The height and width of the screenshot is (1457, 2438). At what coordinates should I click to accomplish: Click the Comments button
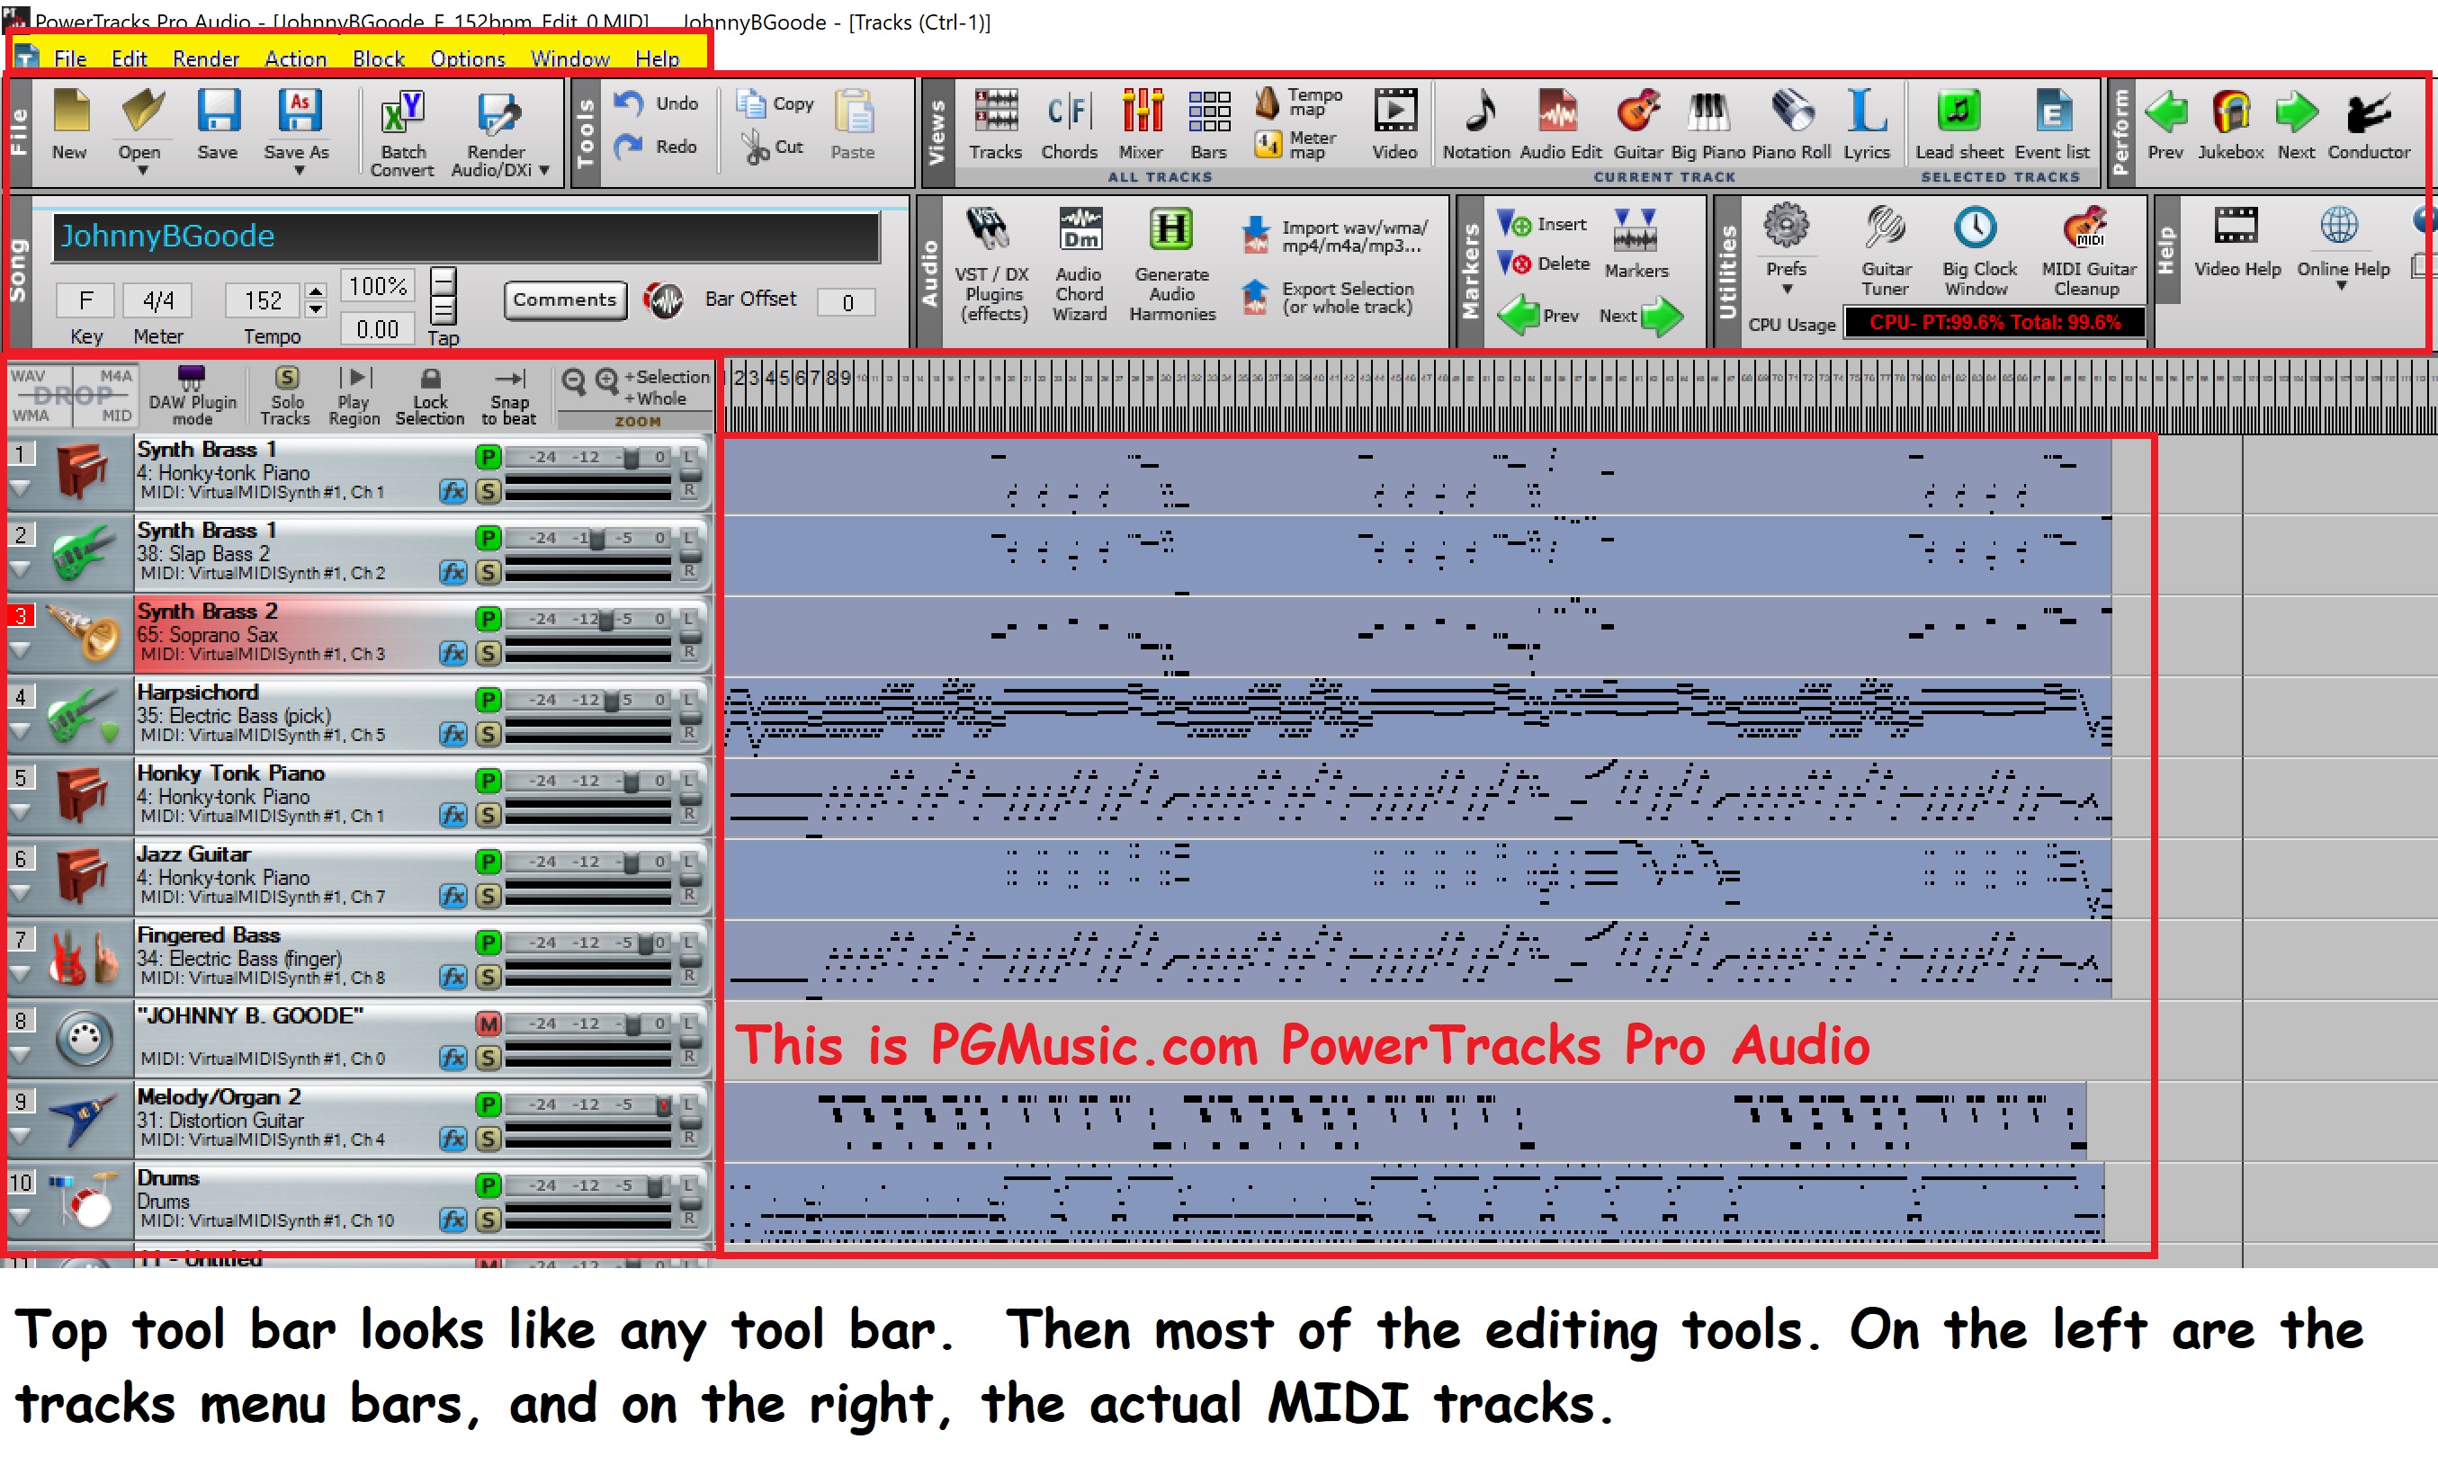[x=565, y=299]
